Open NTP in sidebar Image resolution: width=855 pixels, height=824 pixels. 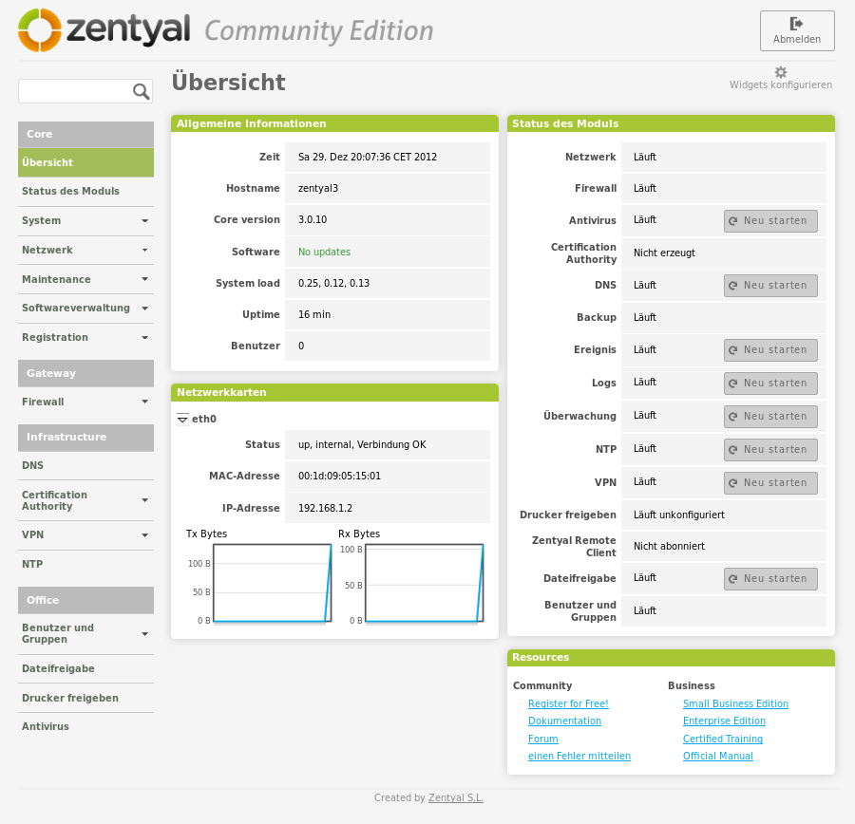(x=85, y=564)
